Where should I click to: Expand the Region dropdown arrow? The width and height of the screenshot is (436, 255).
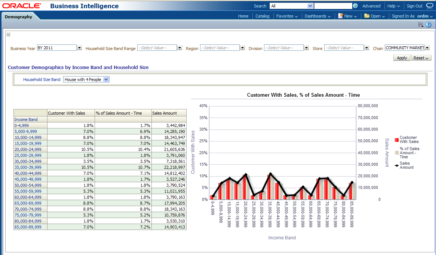[242, 48]
